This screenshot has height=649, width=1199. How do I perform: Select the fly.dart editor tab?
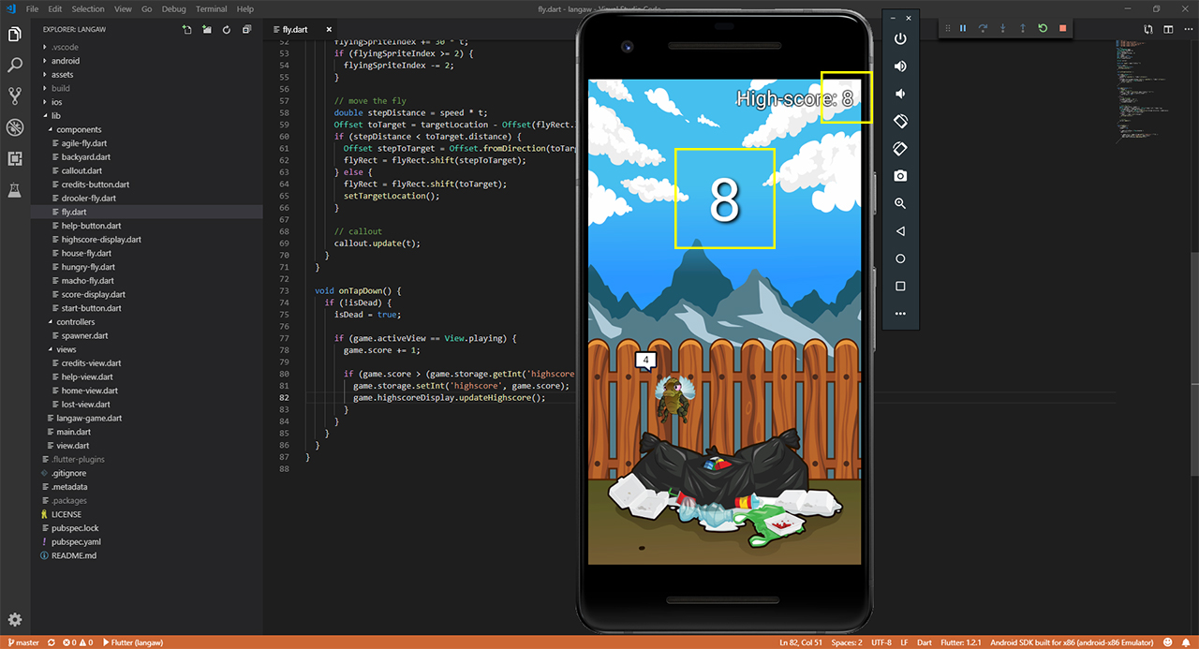point(294,29)
